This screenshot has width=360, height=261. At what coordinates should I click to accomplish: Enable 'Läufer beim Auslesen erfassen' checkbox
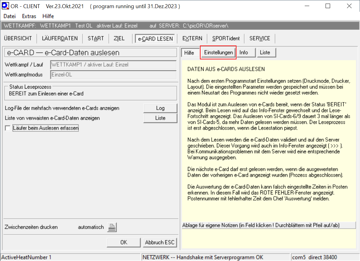8,128
